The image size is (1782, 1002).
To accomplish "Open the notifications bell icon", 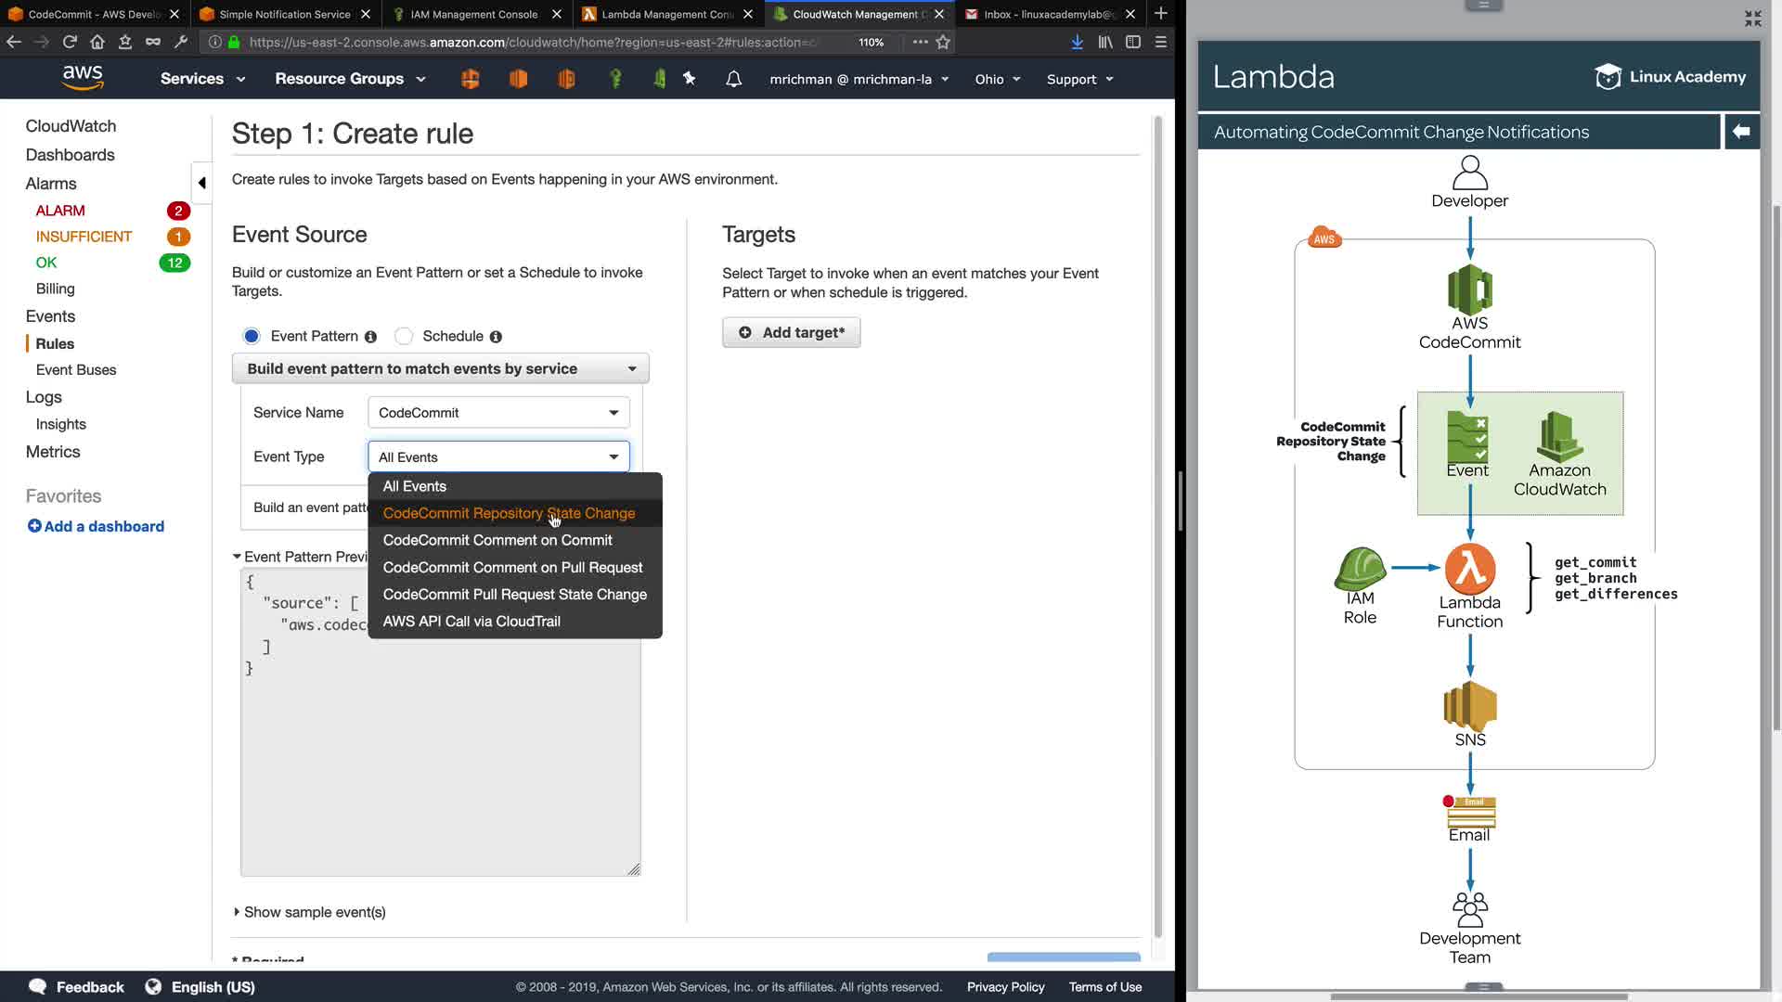I will [x=733, y=79].
